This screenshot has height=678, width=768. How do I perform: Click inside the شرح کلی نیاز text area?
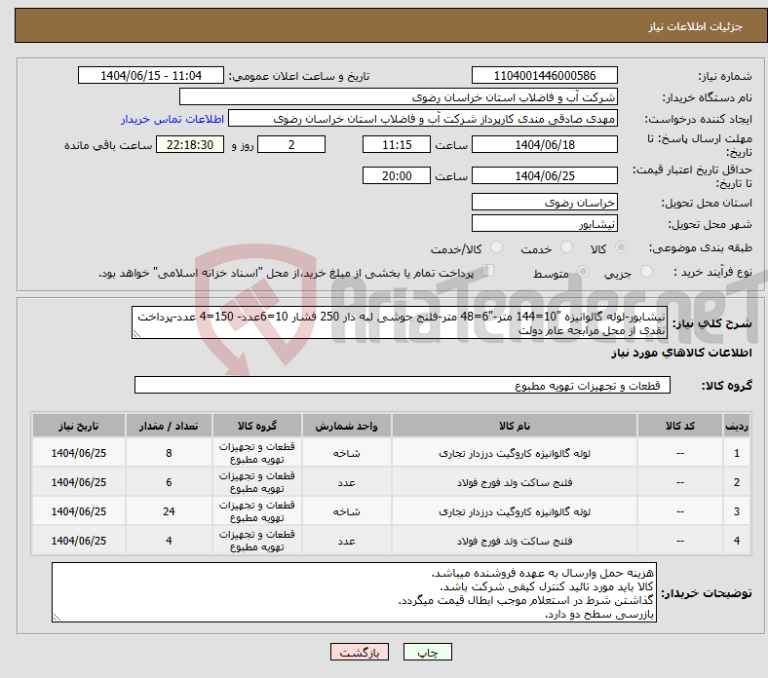click(400, 324)
